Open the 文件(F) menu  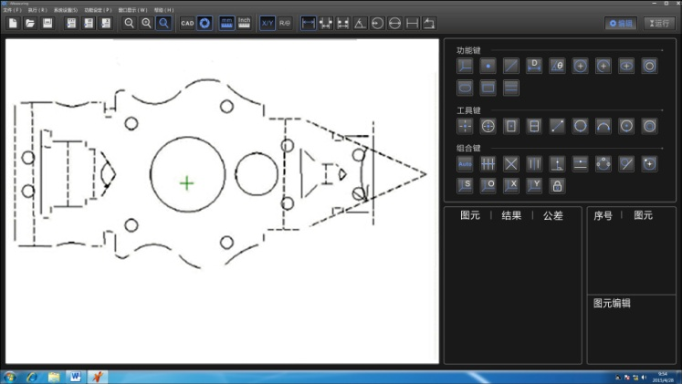point(12,9)
